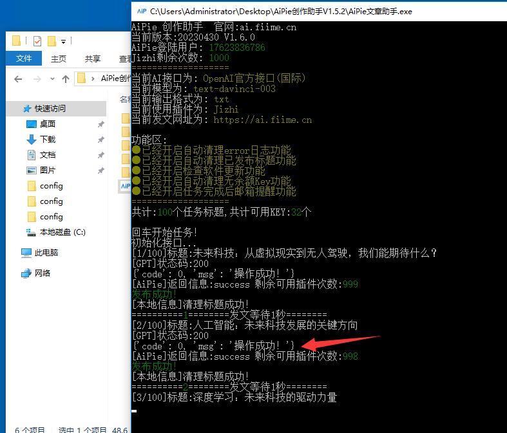Click the [3/100]标题:深度学习 line
The height and width of the screenshot is (433, 507).
pyautogui.click(x=234, y=397)
